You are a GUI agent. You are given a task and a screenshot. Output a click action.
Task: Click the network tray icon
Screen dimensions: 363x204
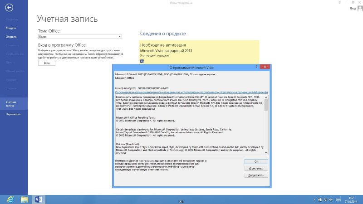pyautogui.click(x=325, y=199)
